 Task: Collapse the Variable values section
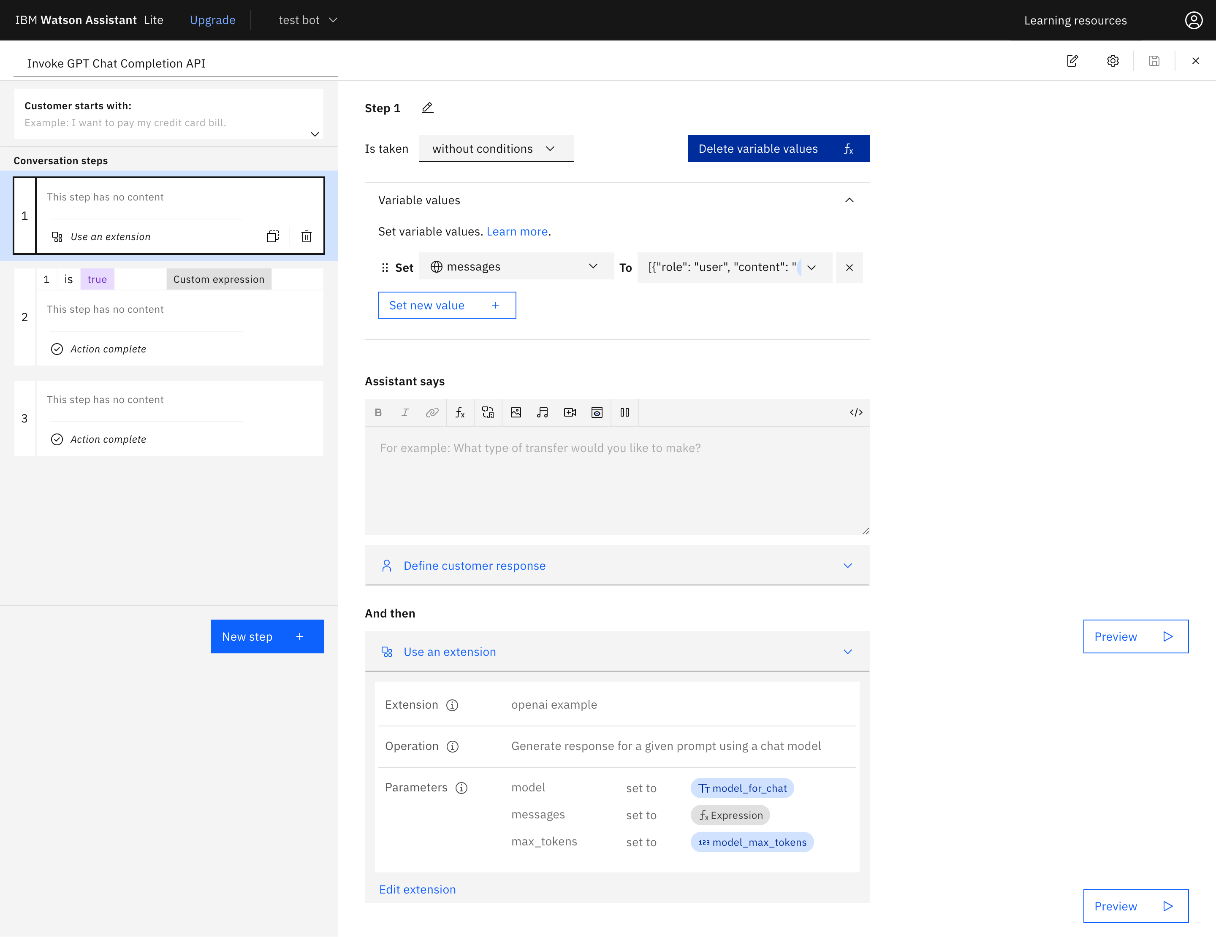849,200
